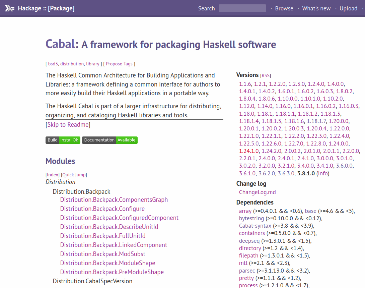Open Distribution.Backpack.ComponentsGraph module

114,200
